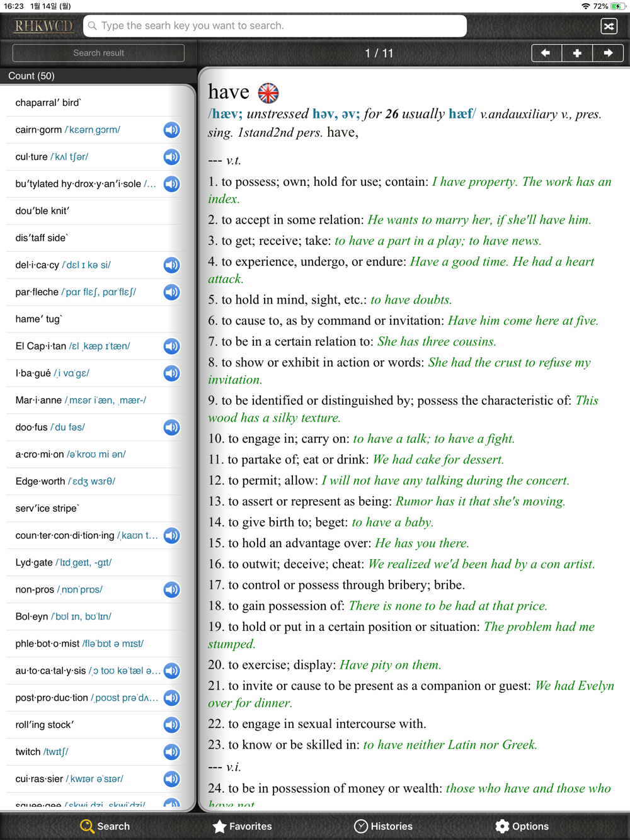
Task: Play pronunciation audio for twitch
Action: [x=172, y=752]
